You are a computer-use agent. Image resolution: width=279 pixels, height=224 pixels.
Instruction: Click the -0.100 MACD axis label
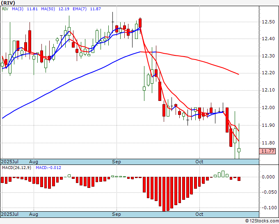pyautogui.click(x=269, y=208)
